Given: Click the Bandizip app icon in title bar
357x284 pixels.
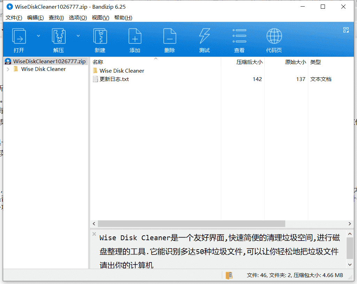Looking at the screenshot, I should [x=9, y=7].
